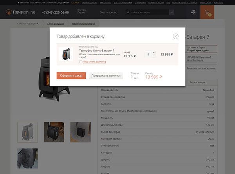Image resolution: width=235 pixels, height=174 pixels.
Task: Expand the Каталог товаров dropdown
Action: pyautogui.click(x=27, y=24)
